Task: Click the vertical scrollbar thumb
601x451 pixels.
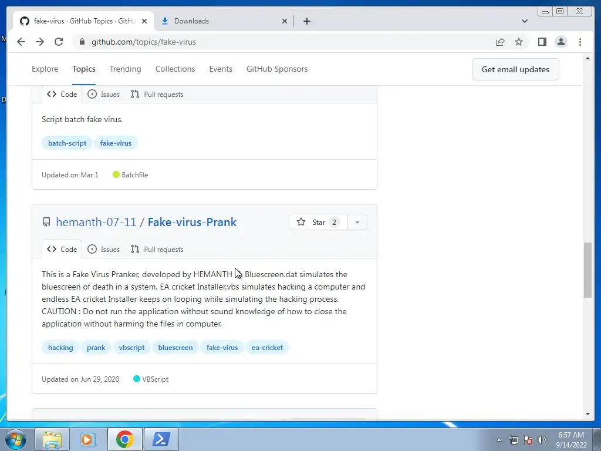Action: 588,270
